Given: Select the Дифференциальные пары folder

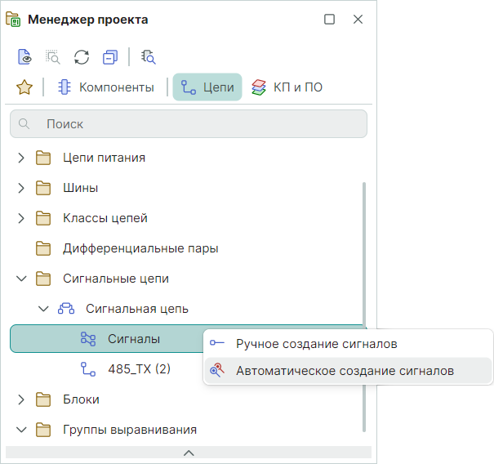Looking at the screenshot, I should click(140, 248).
